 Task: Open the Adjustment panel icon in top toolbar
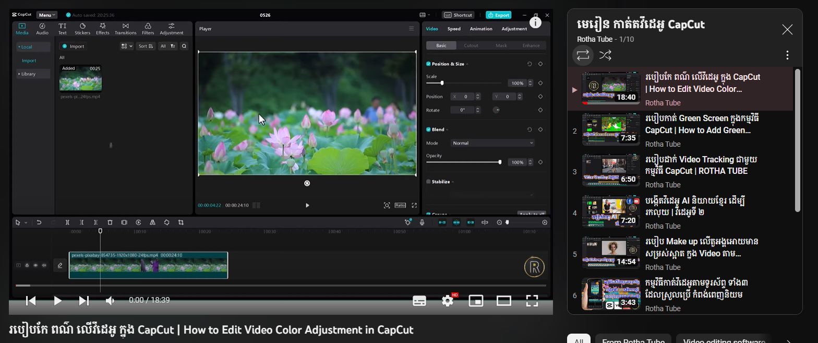[171, 29]
